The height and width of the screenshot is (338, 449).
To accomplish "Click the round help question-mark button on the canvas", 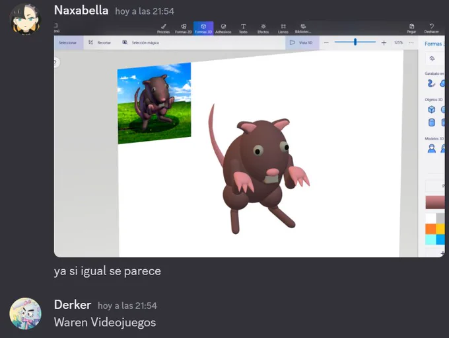I will [56, 62].
